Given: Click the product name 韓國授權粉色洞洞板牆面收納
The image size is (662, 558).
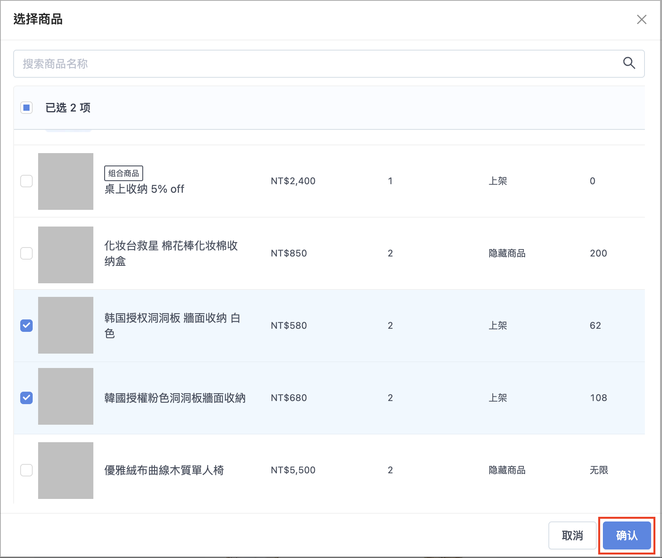Looking at the screenshot, I should (x=175, y=398).
